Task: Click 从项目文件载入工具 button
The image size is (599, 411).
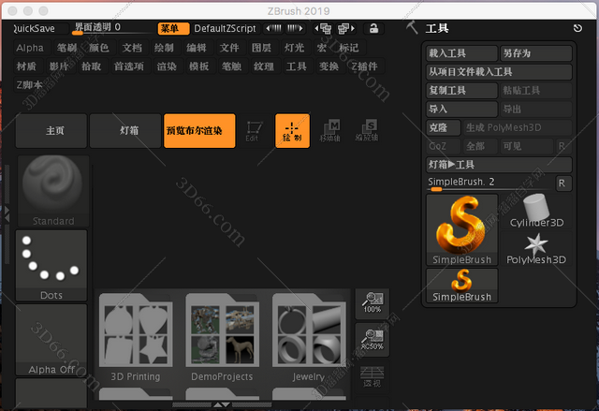Action: click(x=499, y=72)
